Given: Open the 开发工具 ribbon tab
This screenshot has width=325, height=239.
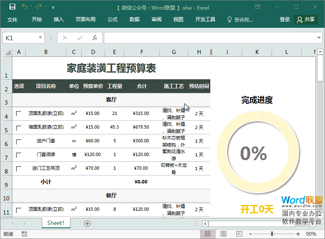Looking at the screenshot, I should (205, 20).
